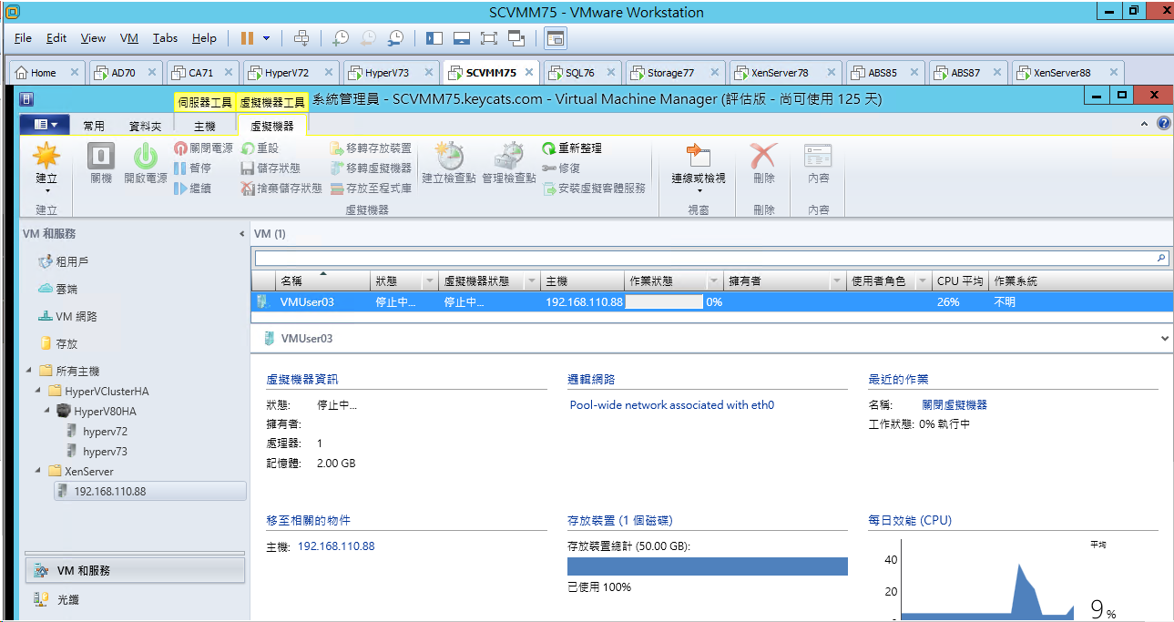Open the VMware Help menu
Image resolution: width=1174 pixels, height=622 pixels.
(x=204, y=38)
